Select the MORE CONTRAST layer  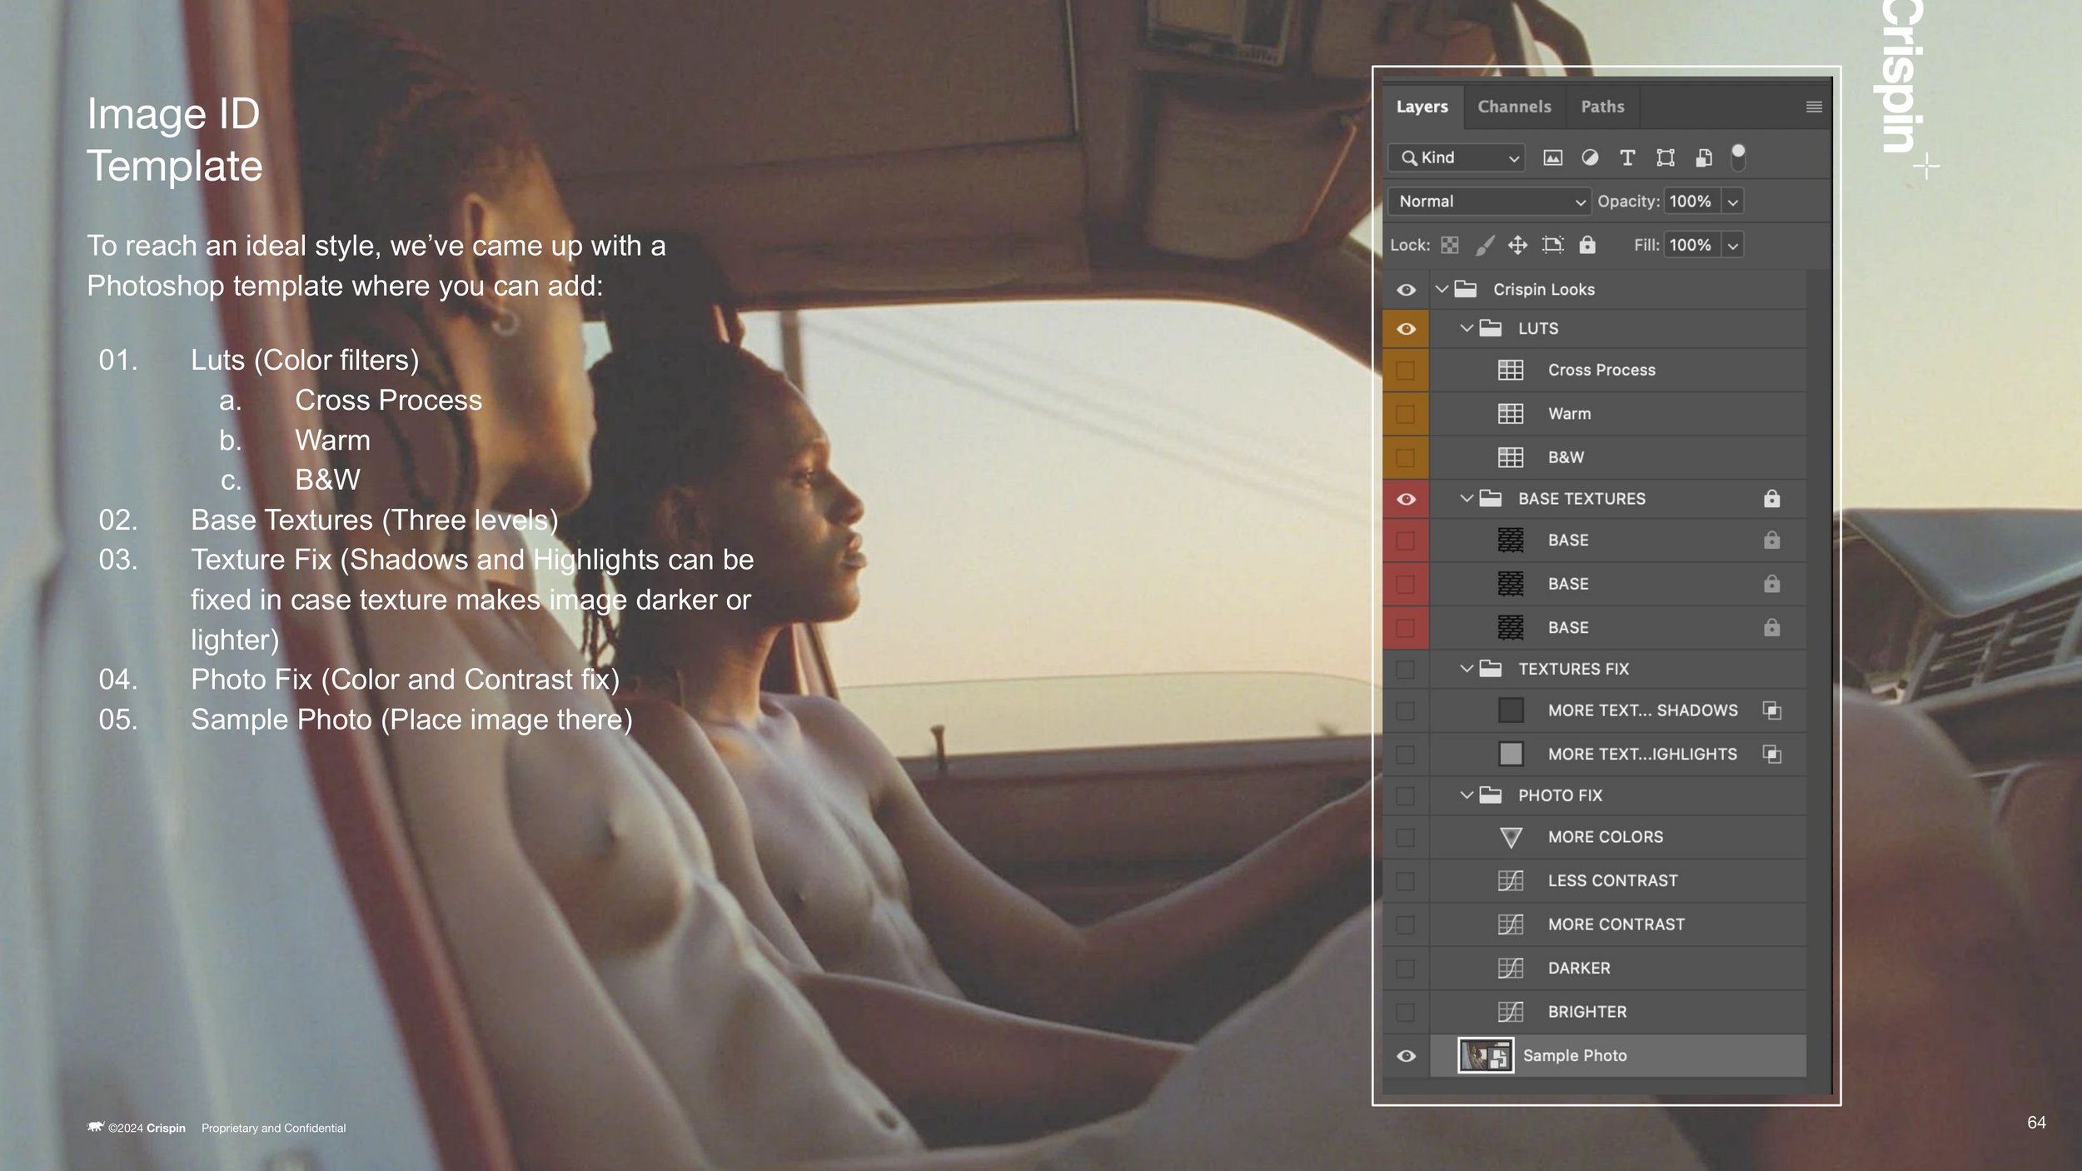pyautogui.click(x=1617, y=924)
